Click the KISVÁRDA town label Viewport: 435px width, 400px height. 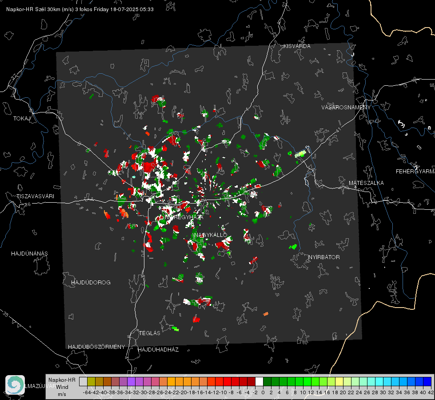(297, 46)
